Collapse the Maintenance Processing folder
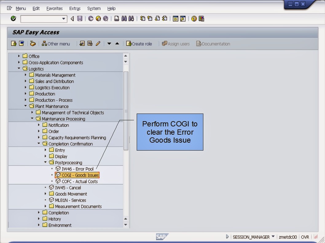Image resolution: width=325 pixels, height=243 pixels. 32,118
